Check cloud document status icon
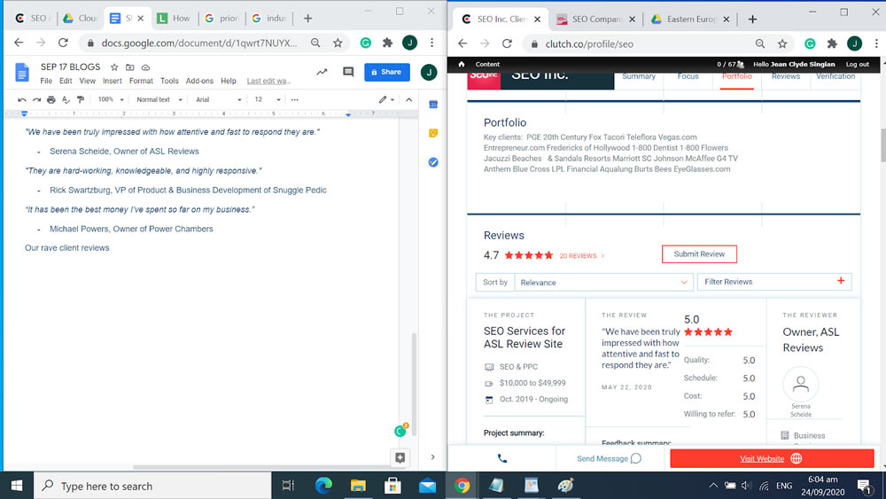 click(146, 66)
